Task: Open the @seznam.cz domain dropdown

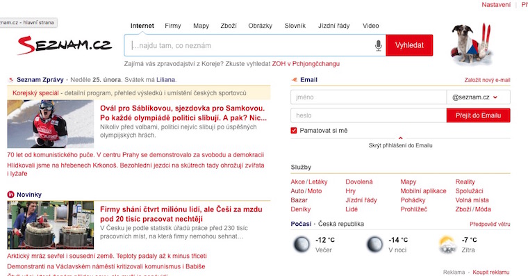Action: pyautogui.click(x=478, y=97)
